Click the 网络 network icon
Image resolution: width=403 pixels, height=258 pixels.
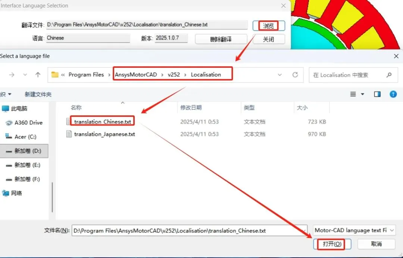pyautogui.click(x=5, y=193)
